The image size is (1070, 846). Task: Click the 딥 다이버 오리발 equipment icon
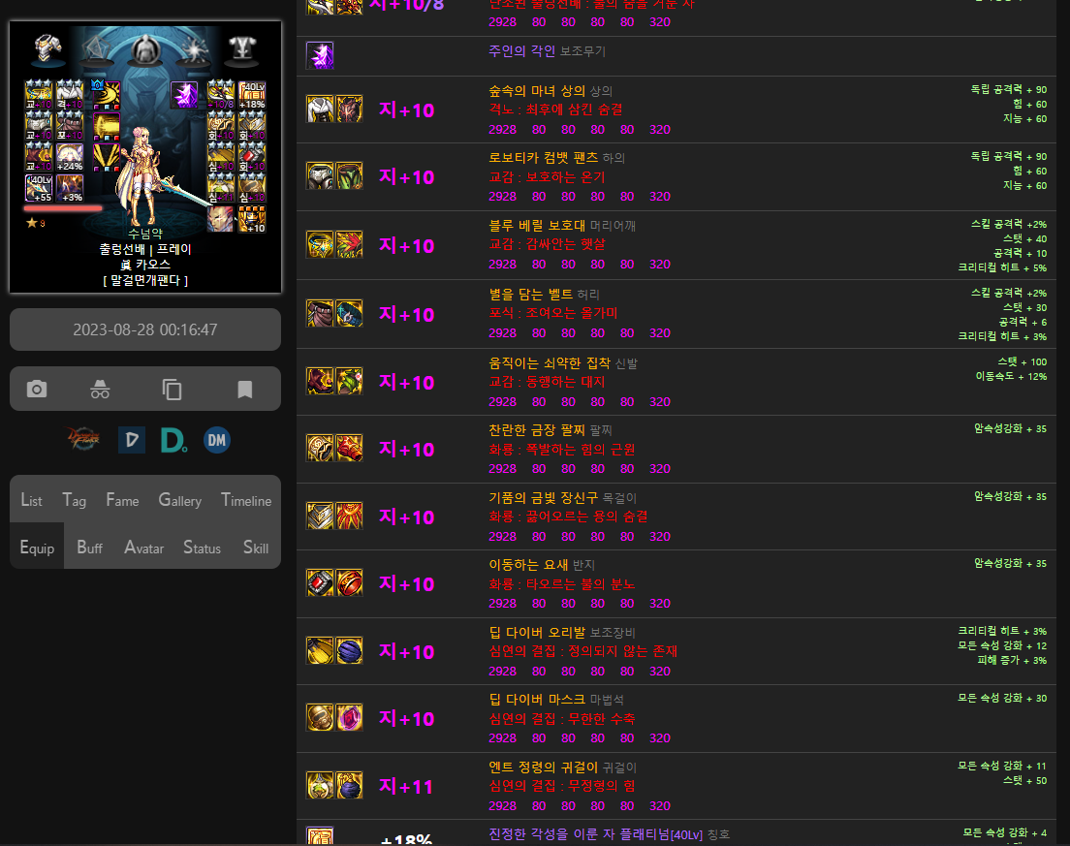point(320,650)
